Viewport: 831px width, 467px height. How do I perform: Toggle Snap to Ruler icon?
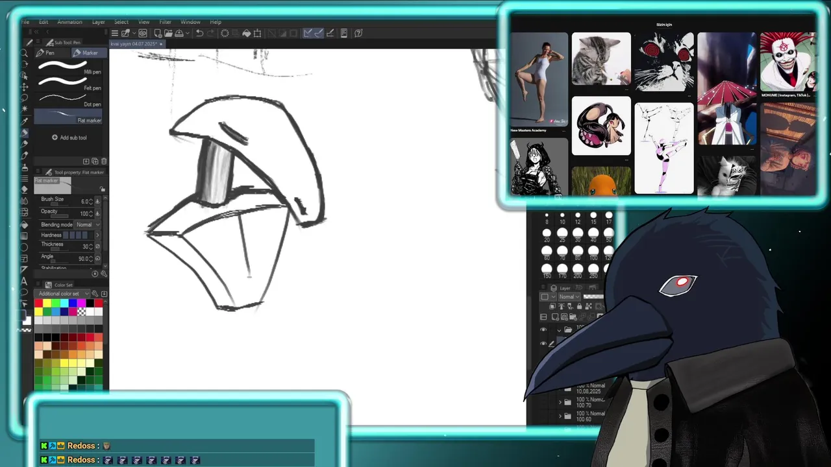[308, 33]
